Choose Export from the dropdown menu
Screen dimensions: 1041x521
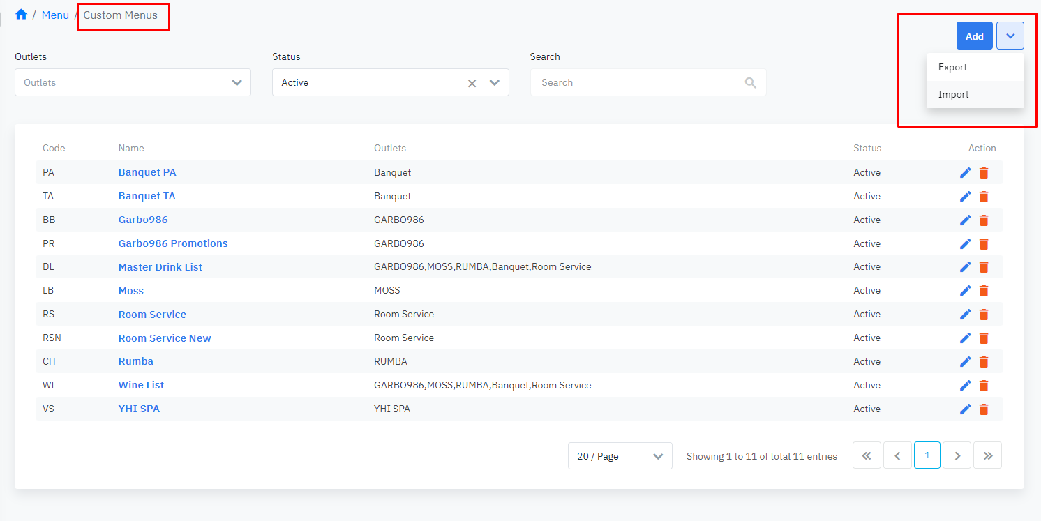click(952, 68)
